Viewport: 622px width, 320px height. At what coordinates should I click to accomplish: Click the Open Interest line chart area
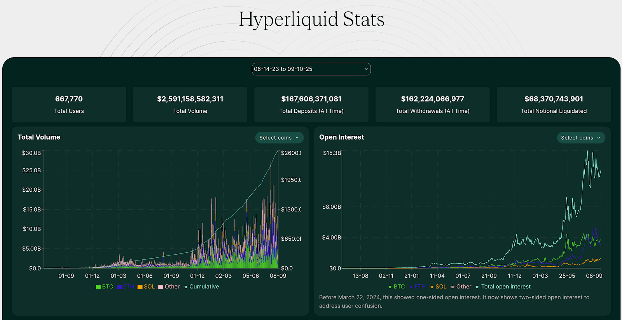[471, 210]
